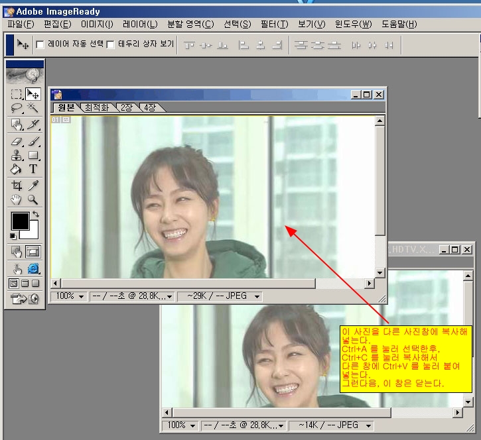Switch to the 원본 tab
This screenshot has height=440, width=481.
(66, 107)
